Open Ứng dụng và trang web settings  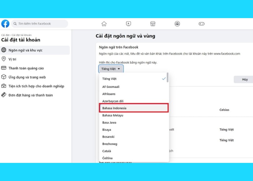[27, 77]
